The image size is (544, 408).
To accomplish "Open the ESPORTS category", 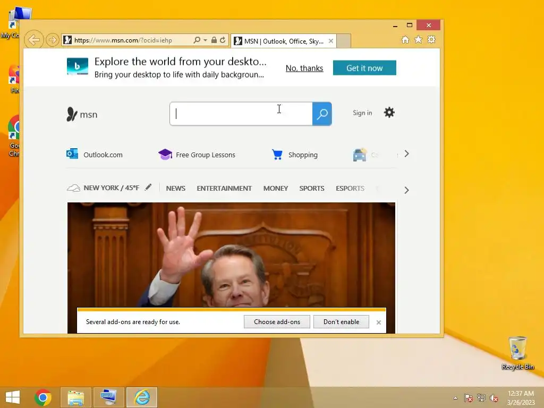I will pos(350,189).
